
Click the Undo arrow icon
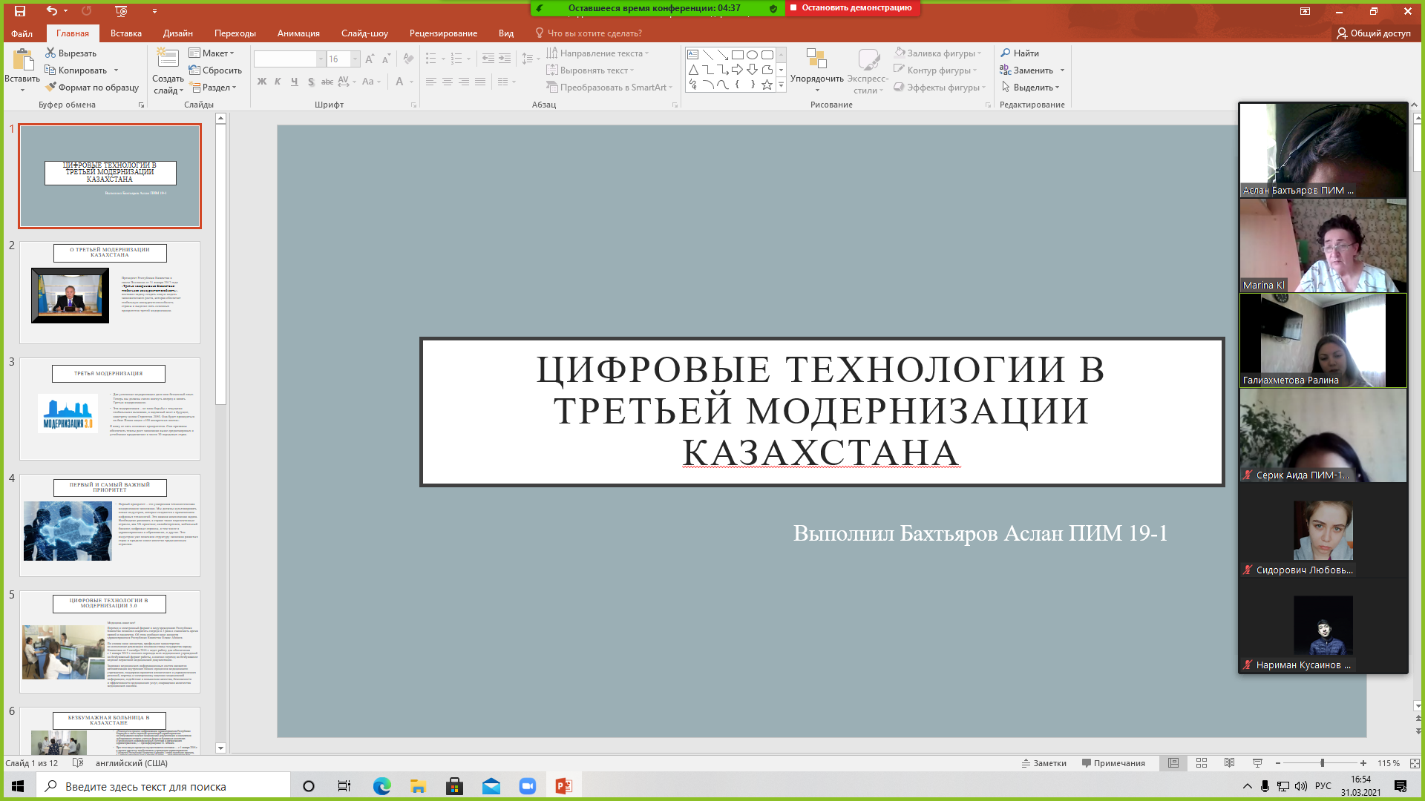click(x=51, y=11)
